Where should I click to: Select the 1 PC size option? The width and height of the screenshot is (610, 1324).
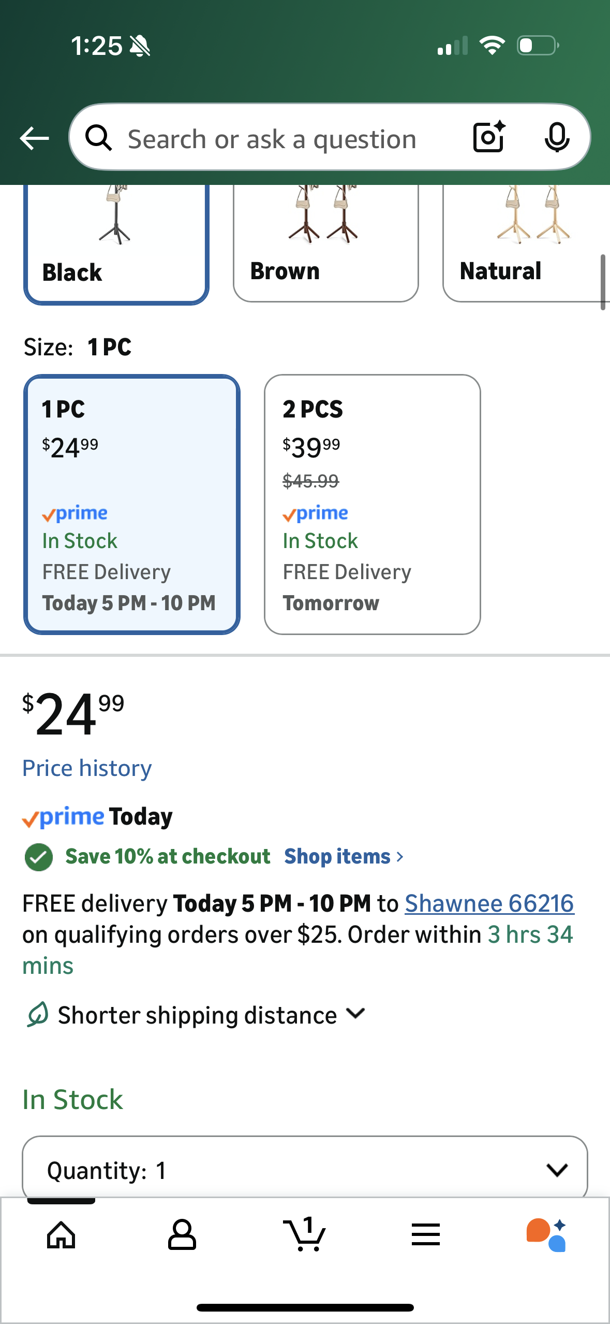coord(131,504)
